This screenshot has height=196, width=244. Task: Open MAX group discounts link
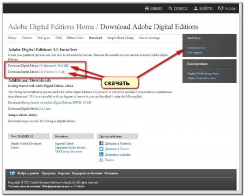coord(69,151)
